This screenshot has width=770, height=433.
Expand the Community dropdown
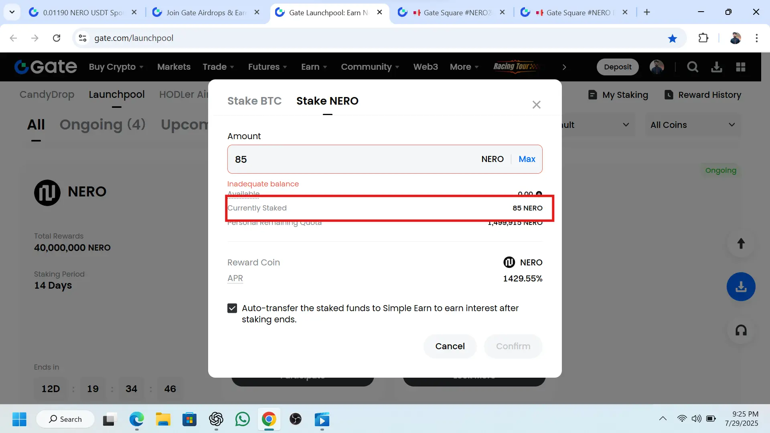(370, 67)
